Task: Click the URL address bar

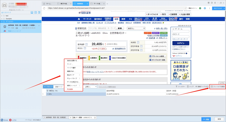Action: tap(115, 8)
